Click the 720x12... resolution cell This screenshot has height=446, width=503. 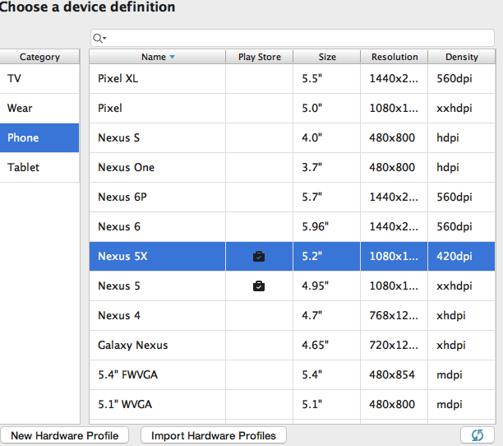394,345
